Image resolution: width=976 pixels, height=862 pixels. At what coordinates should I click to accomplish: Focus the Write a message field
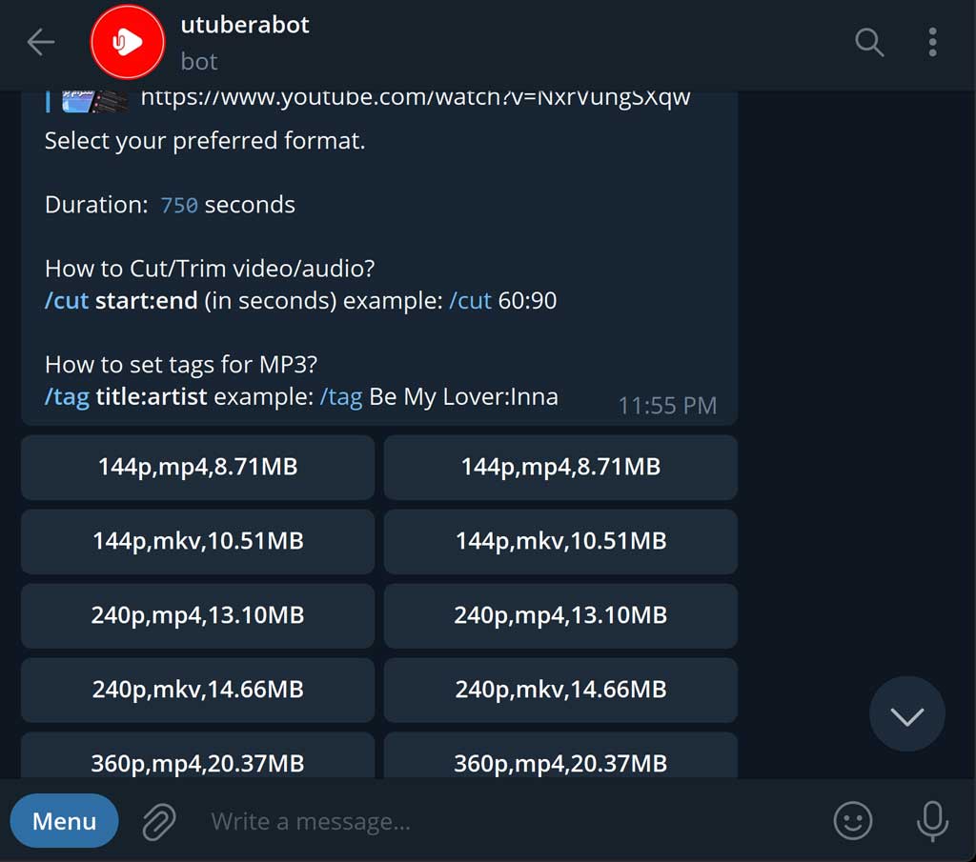[511, 822]
